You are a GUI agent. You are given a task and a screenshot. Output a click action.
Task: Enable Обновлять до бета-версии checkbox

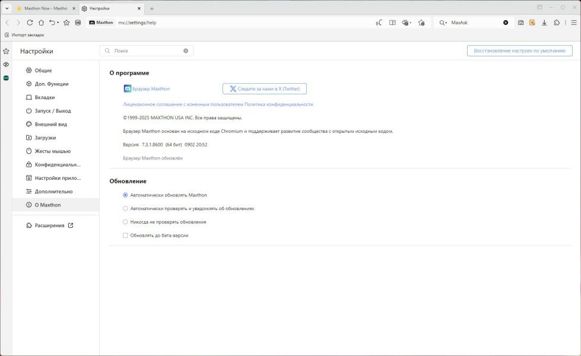click(125, 235)
